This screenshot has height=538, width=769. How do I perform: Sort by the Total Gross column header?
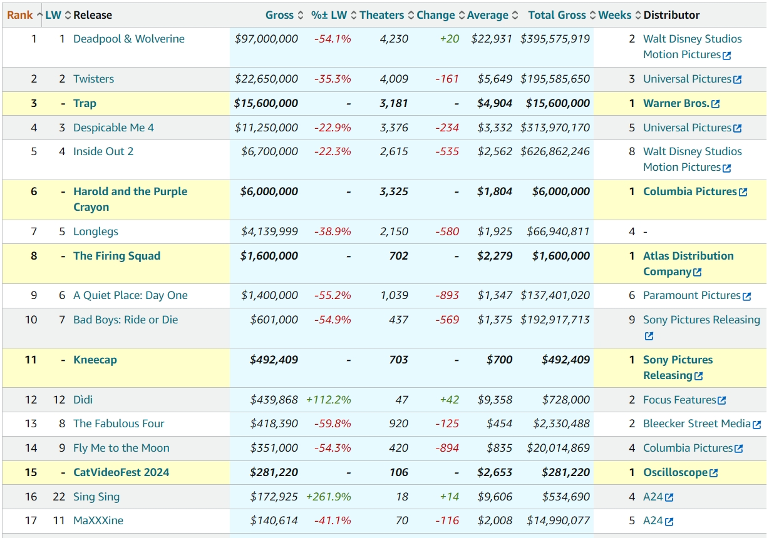pos(562,15)
